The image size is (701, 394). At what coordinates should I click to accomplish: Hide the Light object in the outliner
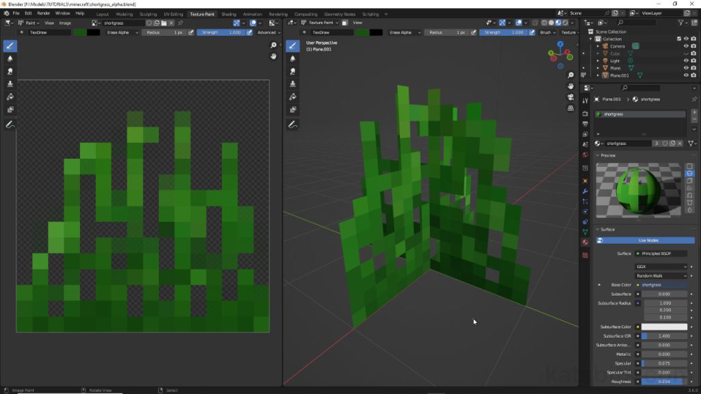687,61
